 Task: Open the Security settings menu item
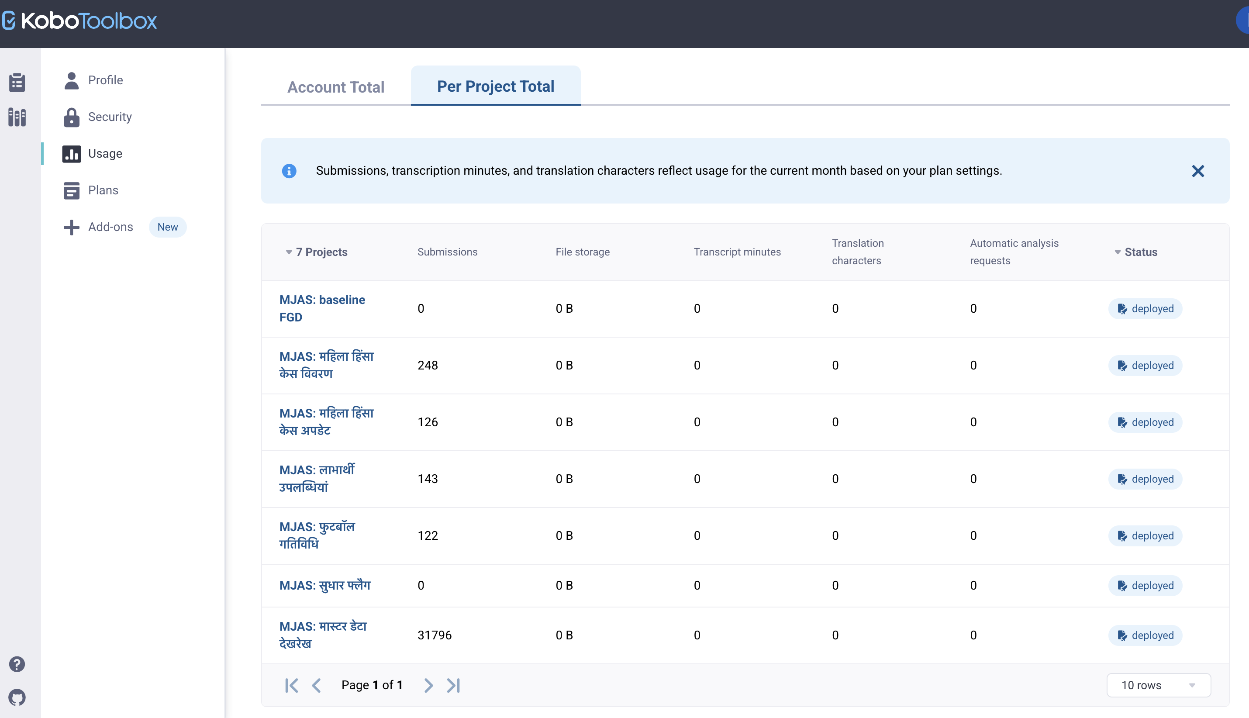110,117
